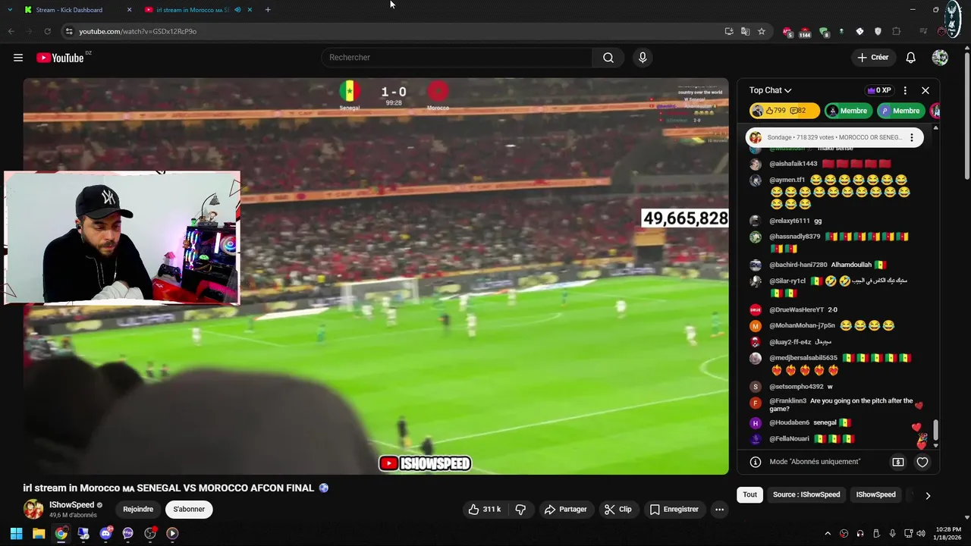
Task: Open Discord from the taskbar
Action: coord(105,533)
